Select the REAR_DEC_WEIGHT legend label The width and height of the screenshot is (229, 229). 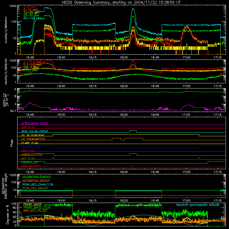click(35, 188)
